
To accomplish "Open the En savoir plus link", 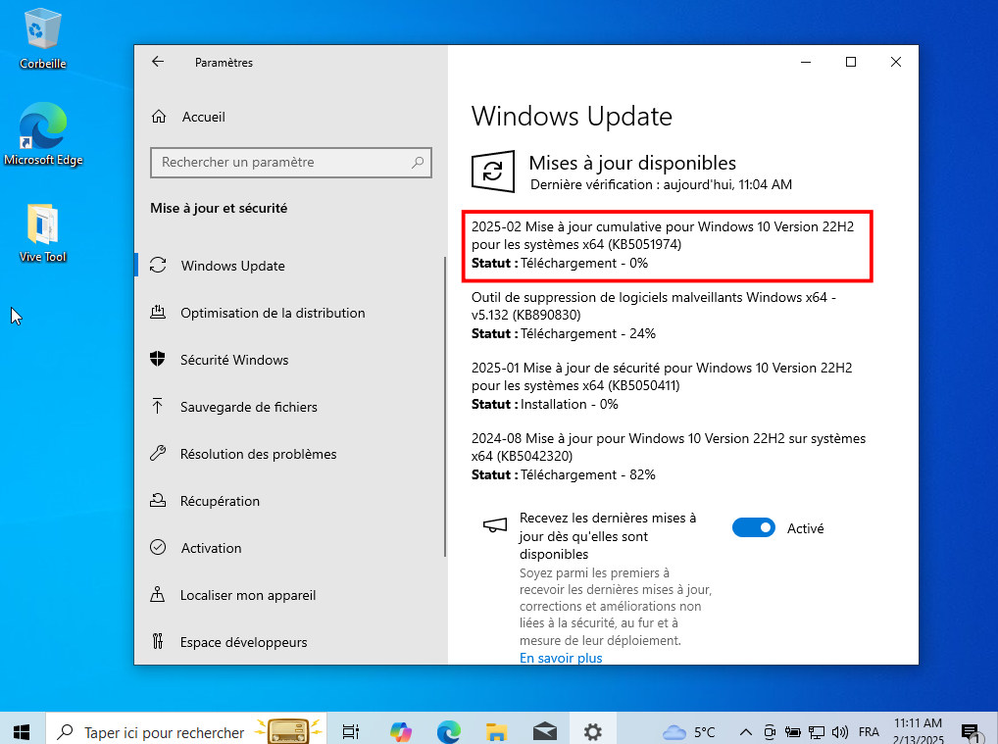I will 561,658.
